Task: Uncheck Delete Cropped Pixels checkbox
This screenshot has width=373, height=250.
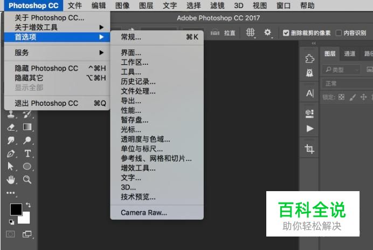Action: point(286,33)
